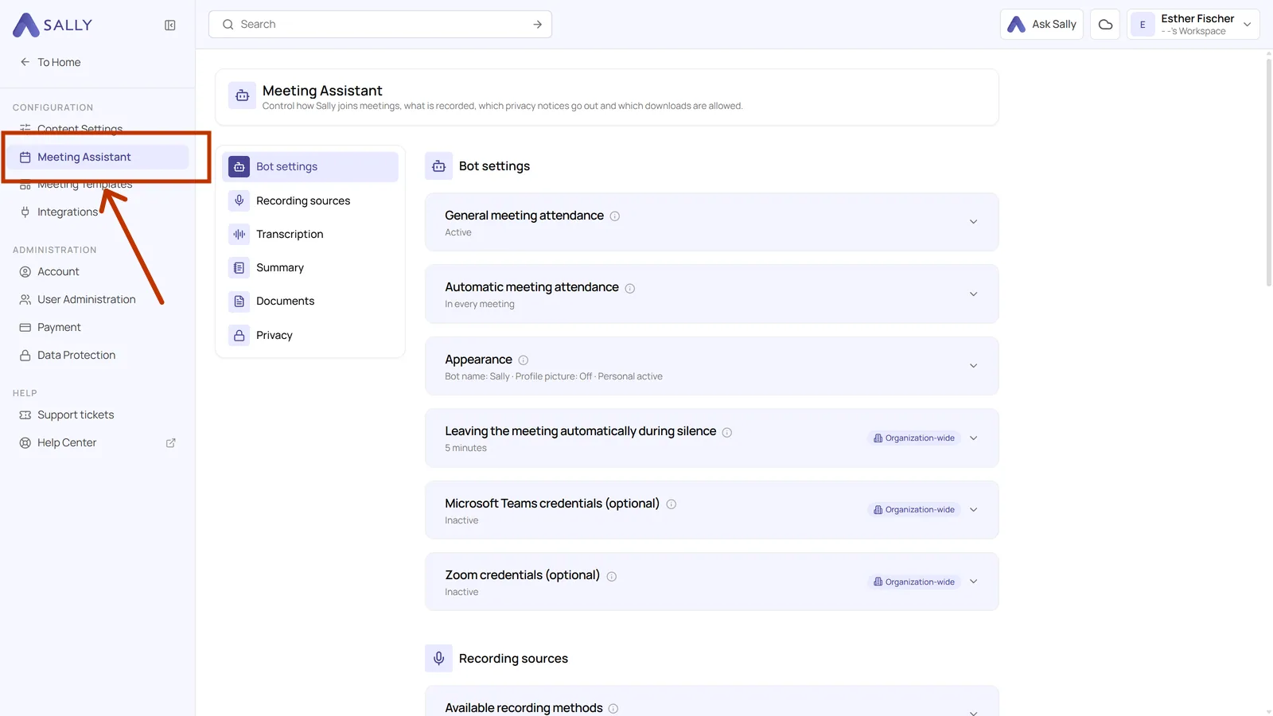
Task: Click the page vertical scrollbar
Action: (1268, 171)
